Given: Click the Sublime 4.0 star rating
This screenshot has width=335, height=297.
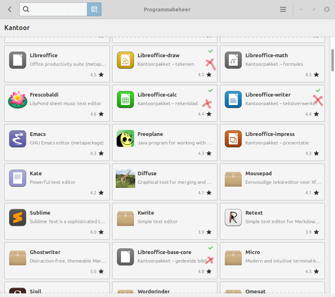Looking at the screenshot, I should [x=97, y=232].
